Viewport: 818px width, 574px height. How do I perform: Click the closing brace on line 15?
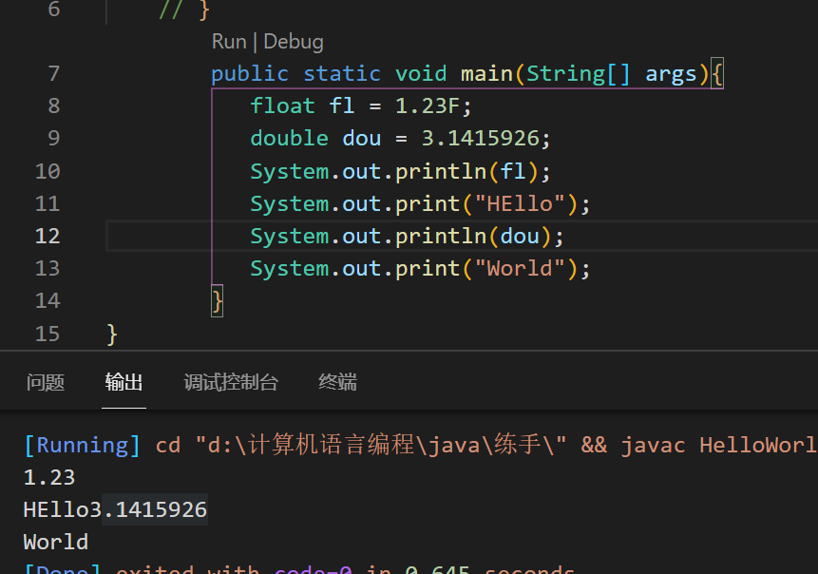click(111, 334)
